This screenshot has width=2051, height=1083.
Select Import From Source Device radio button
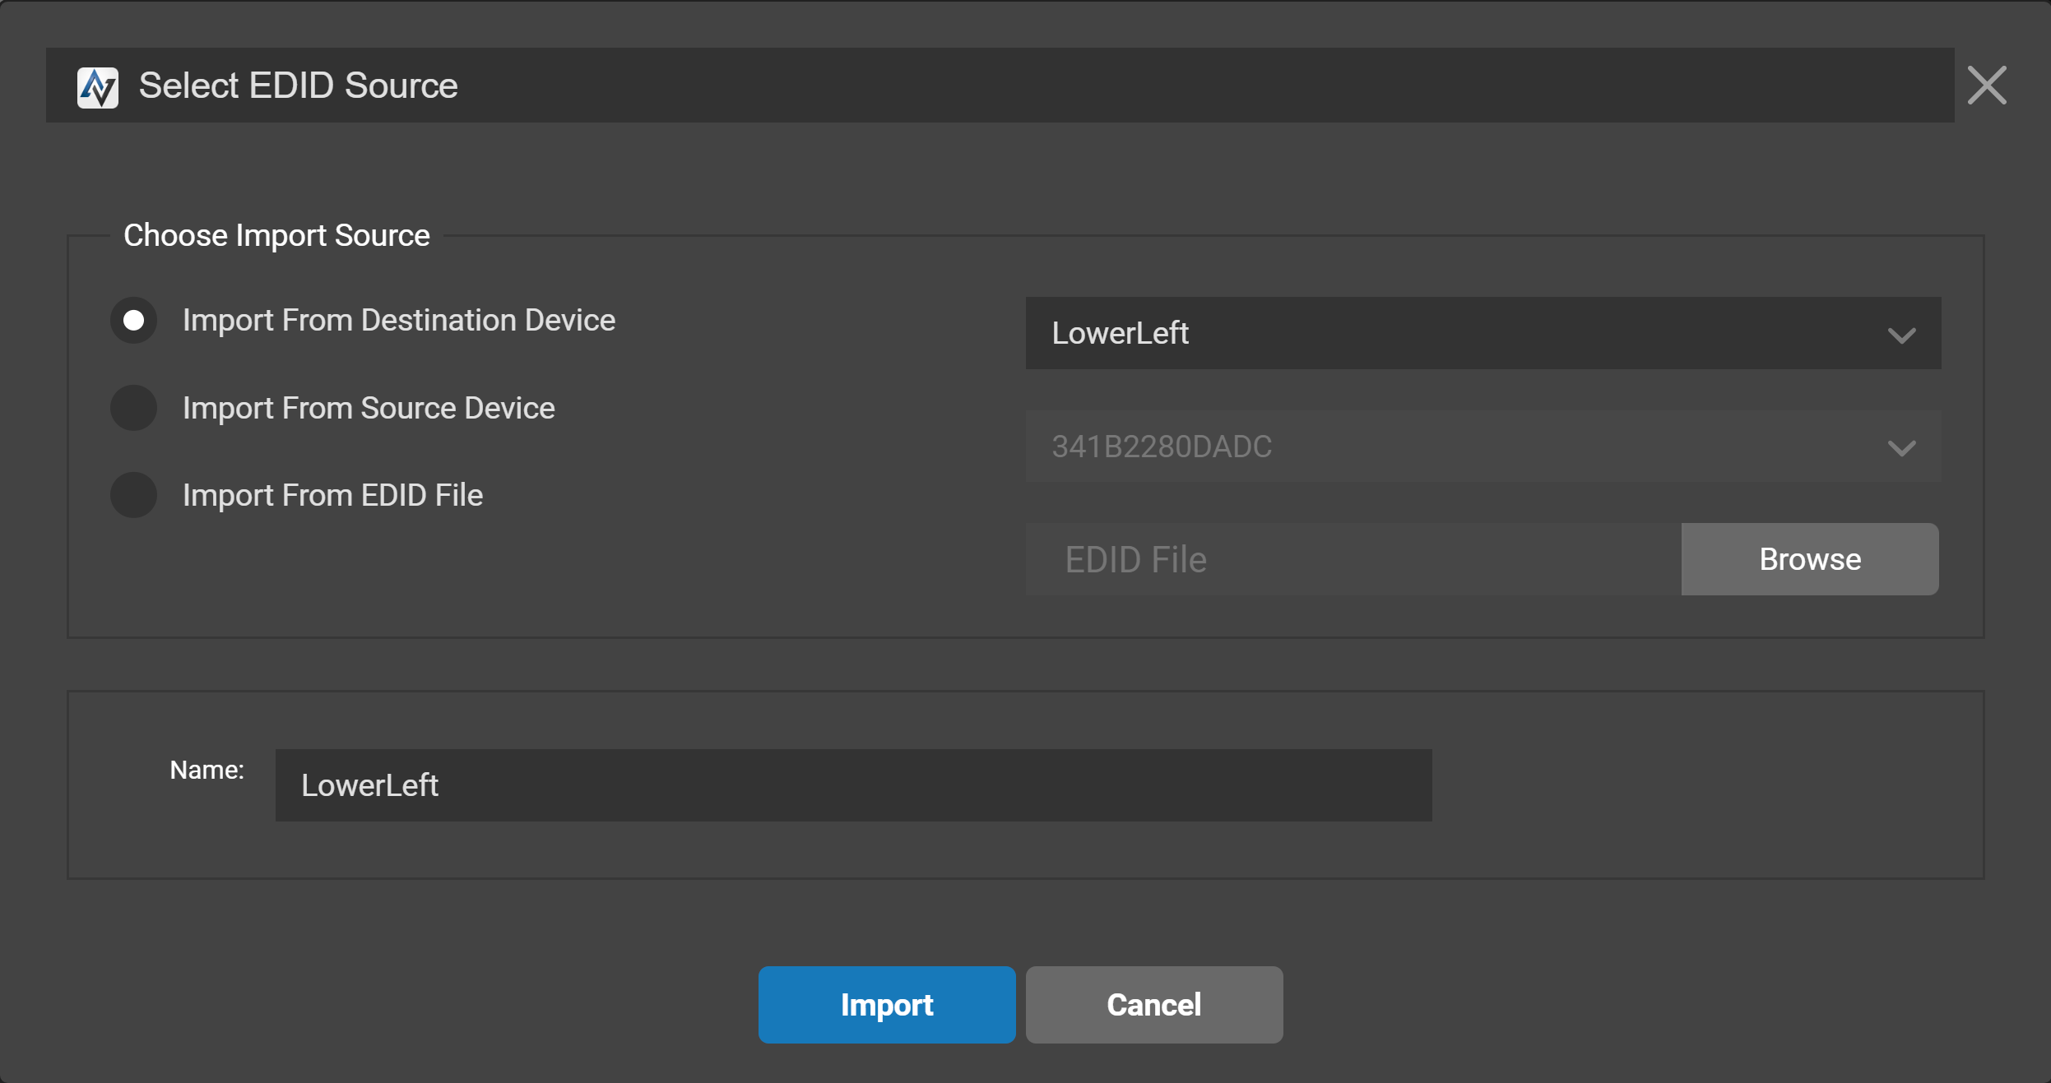click(x=134, y=408)
